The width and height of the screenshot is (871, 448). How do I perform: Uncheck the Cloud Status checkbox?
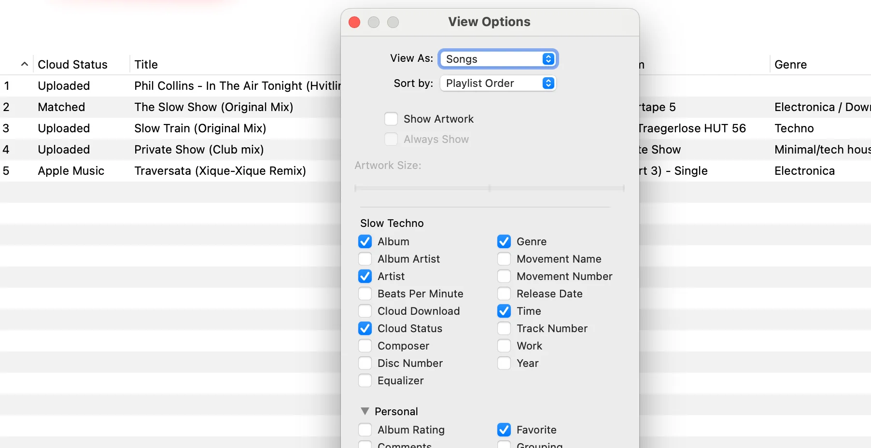[365, 328]
